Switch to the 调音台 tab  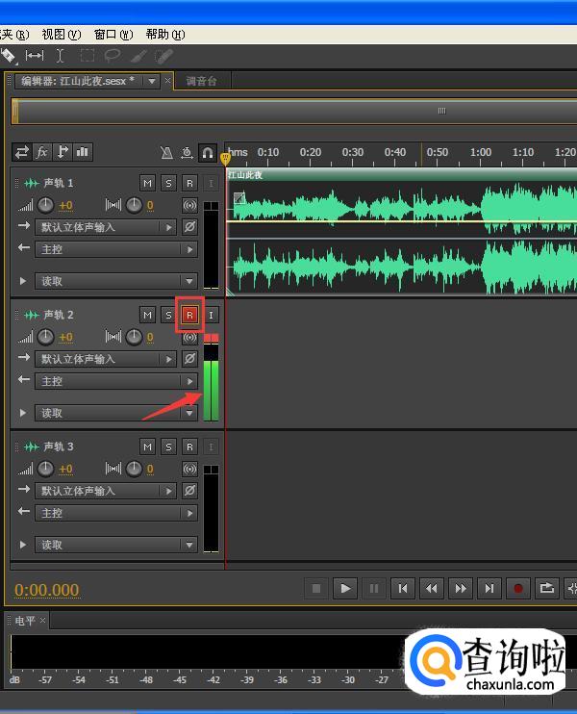[x=202, y=81]
